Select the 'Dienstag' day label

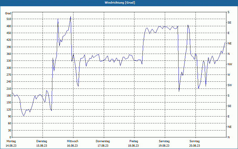(x=42, y=141)
